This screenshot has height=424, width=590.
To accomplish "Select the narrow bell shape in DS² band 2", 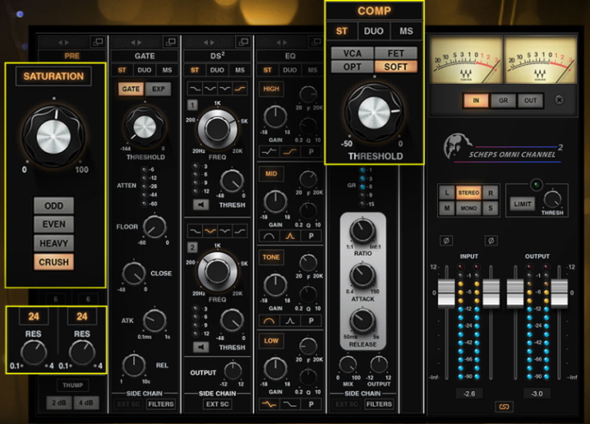I will tap(225, 231).
